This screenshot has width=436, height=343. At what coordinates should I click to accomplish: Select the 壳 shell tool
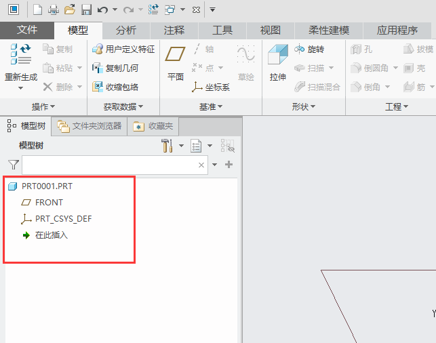414,68
